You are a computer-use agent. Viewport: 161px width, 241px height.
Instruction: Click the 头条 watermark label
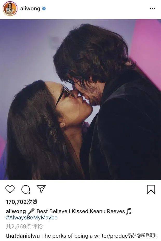(132, 235)
